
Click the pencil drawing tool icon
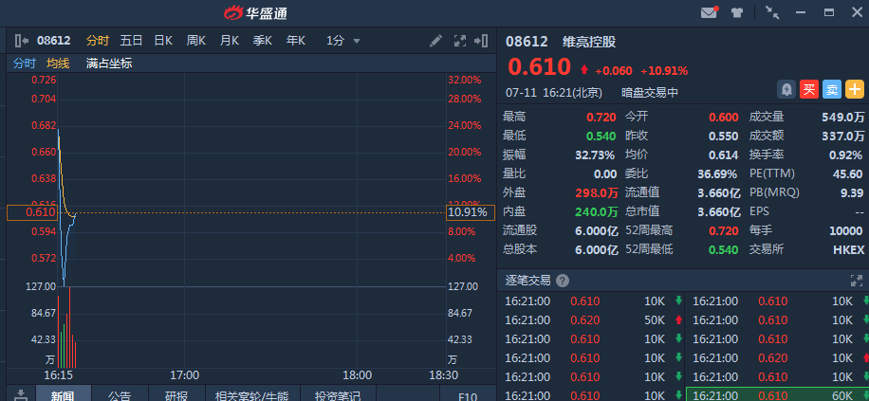coord(435,41)
